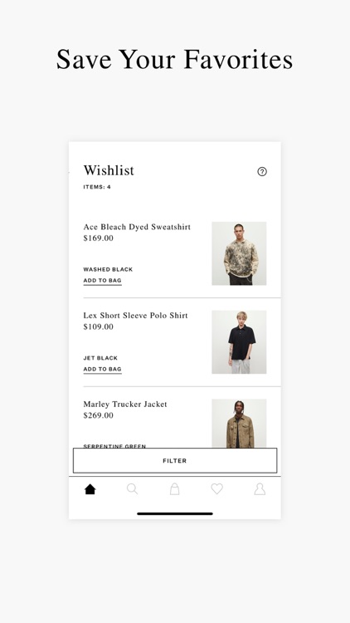
Task: Open the Marley Trucker Jacket photo
Action: coord(239,424)
